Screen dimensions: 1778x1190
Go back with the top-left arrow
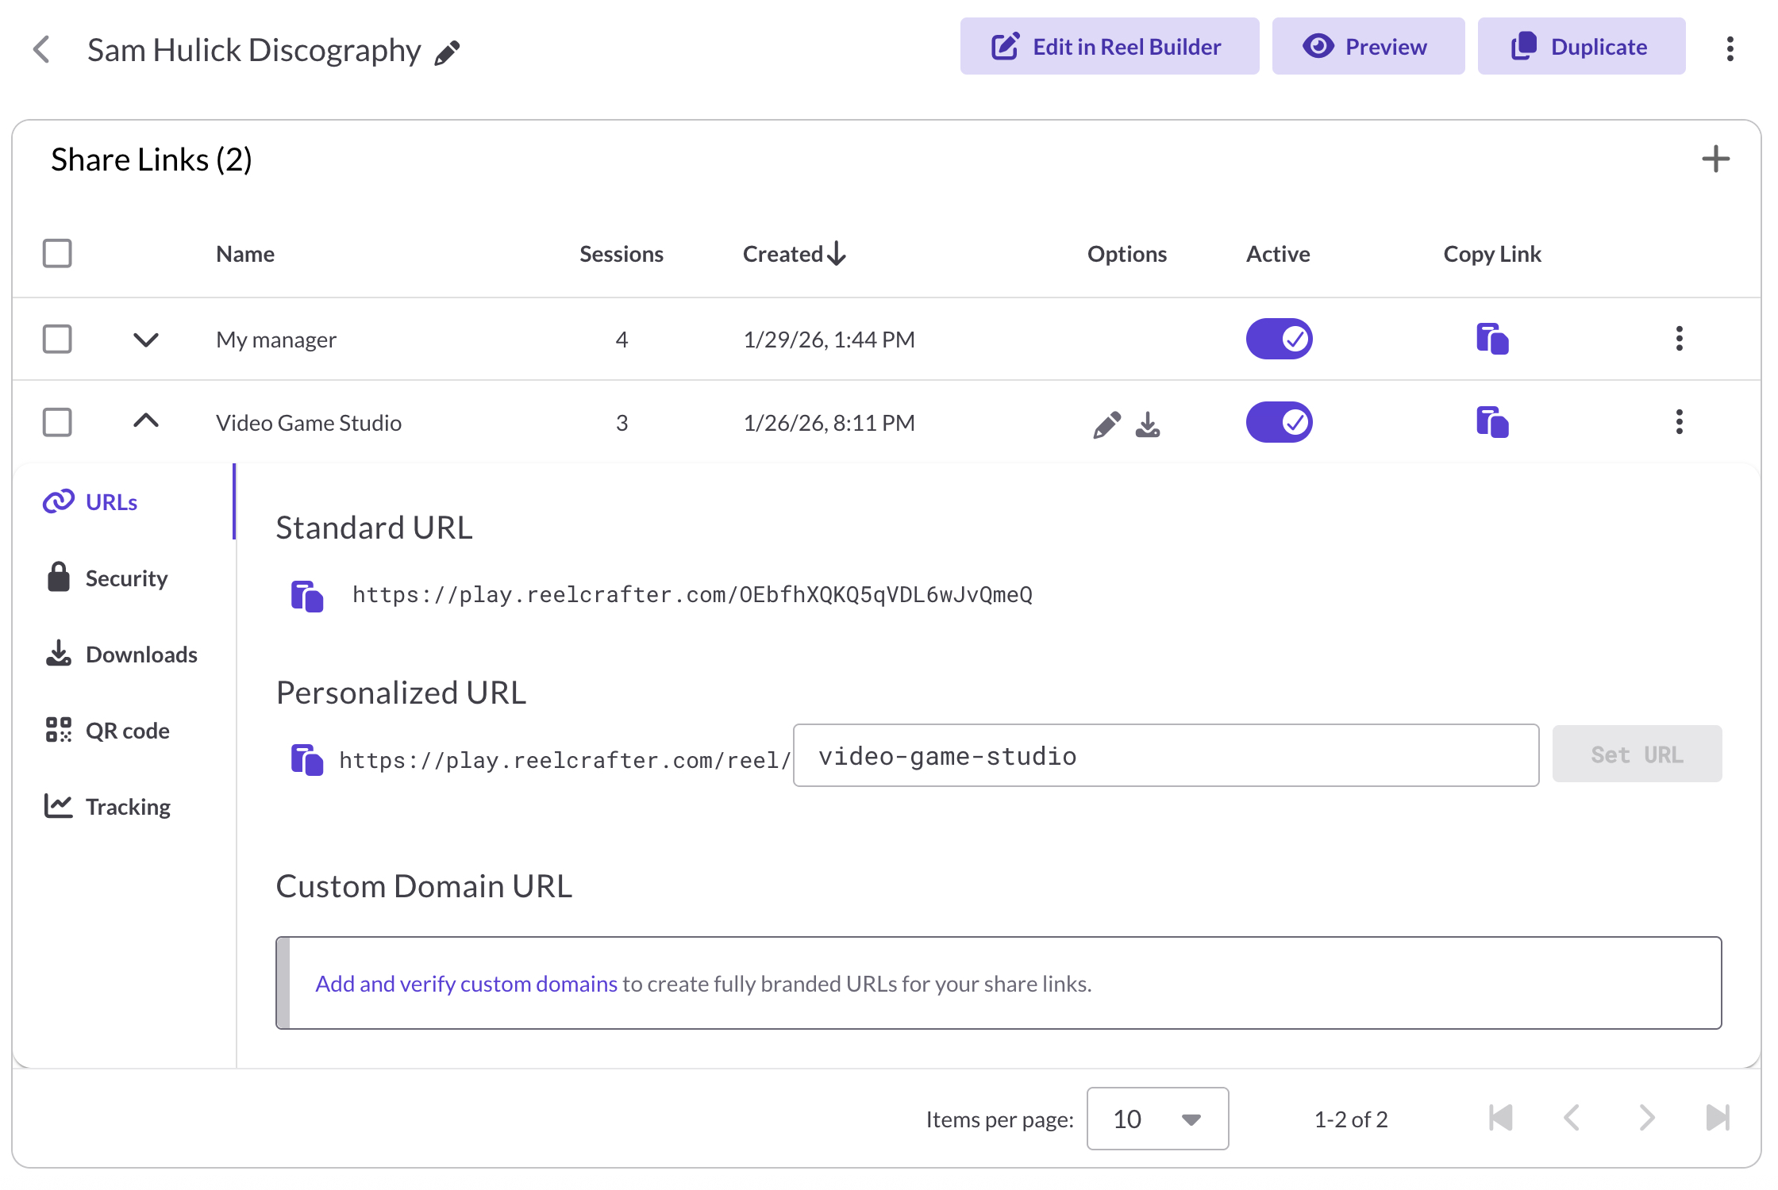coord(41,50)
